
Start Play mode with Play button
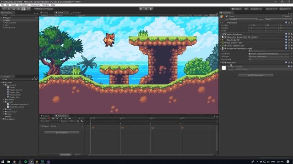point(141,9)
